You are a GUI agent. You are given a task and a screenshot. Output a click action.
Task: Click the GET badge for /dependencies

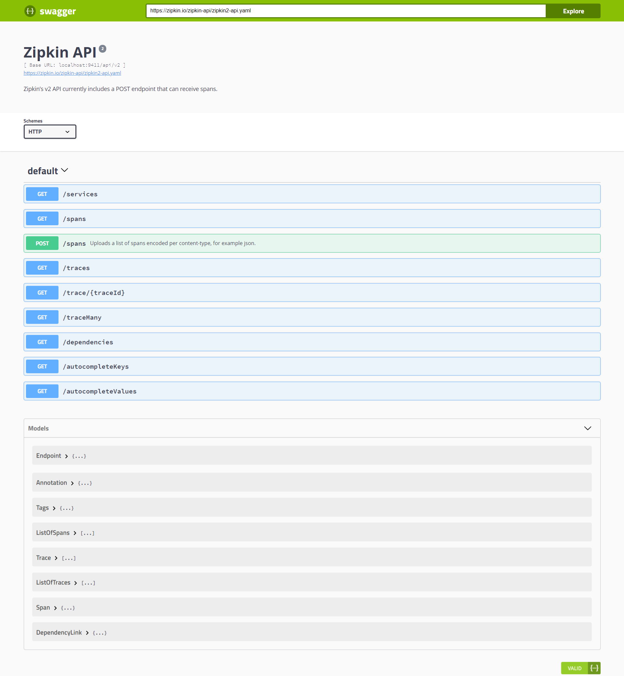42,342
